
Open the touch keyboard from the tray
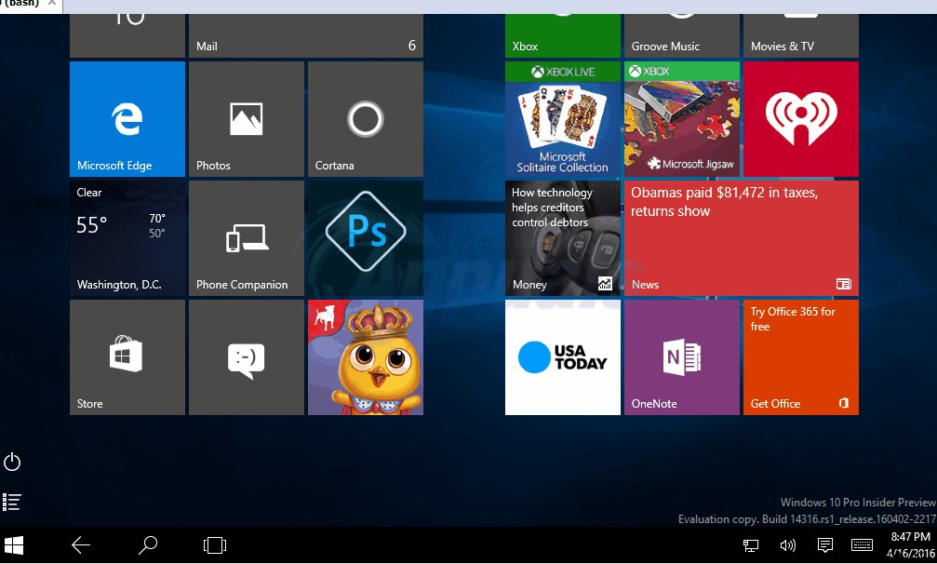(861, 544)
